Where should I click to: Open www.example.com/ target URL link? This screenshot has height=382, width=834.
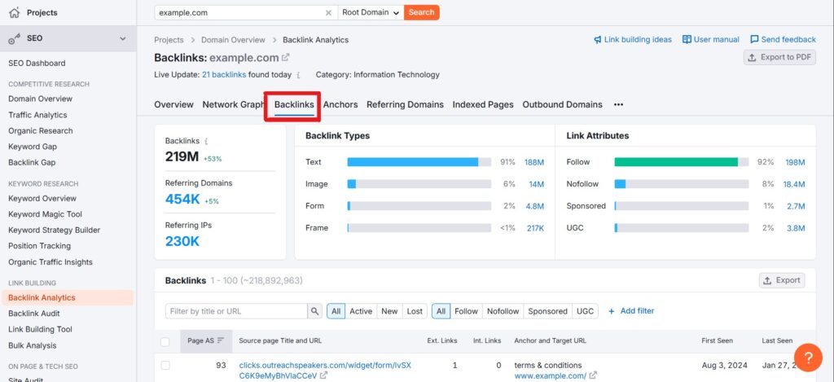[x=550, y=375]
